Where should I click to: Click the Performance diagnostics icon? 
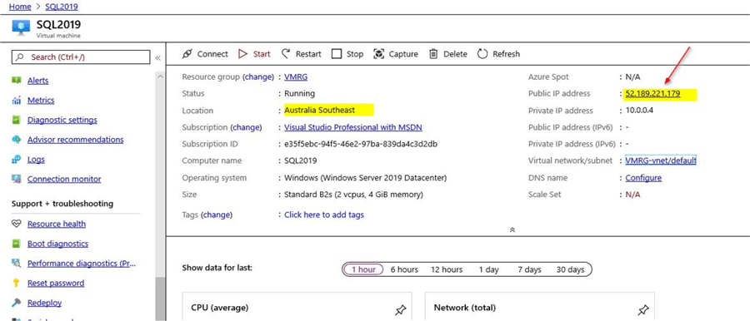point(17,263)
